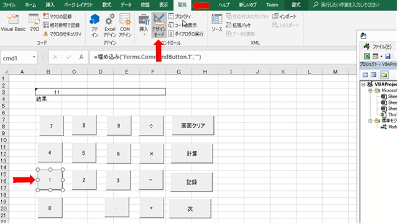Open the XML ソース pane
The height and width of the screenshot is (224, 398).
(217, 23)
